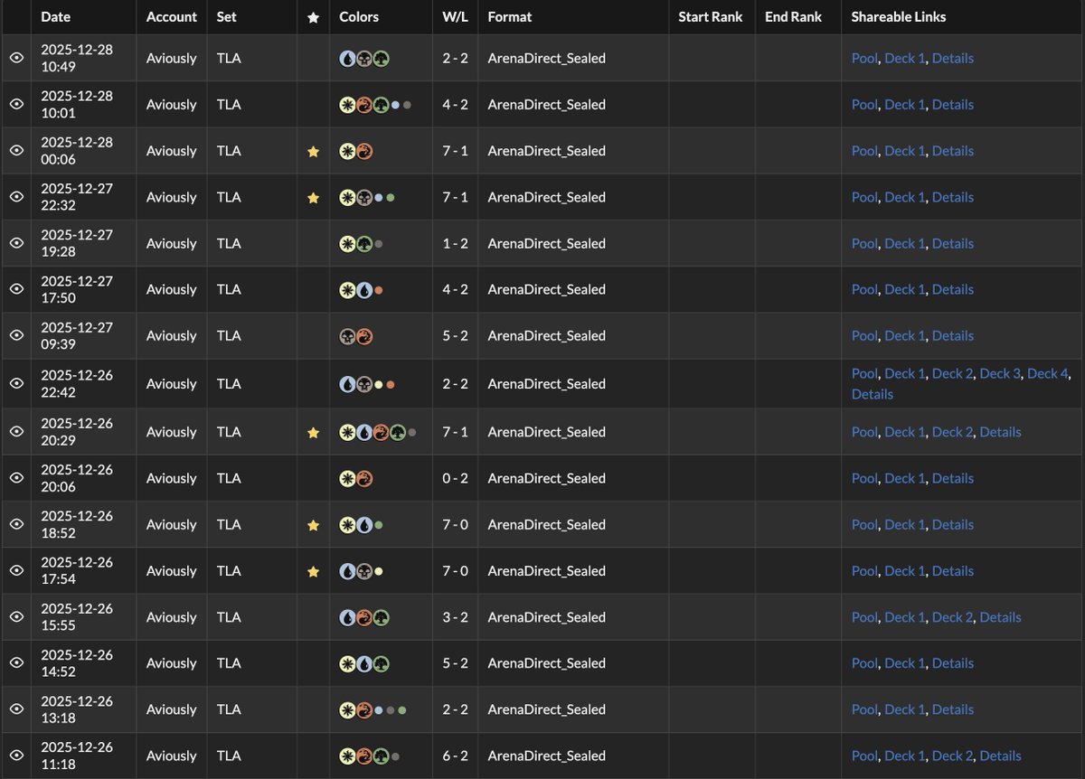
Task: Click TLA set cell in 2025-12-27 19:28 row
Action: (229, 243)
